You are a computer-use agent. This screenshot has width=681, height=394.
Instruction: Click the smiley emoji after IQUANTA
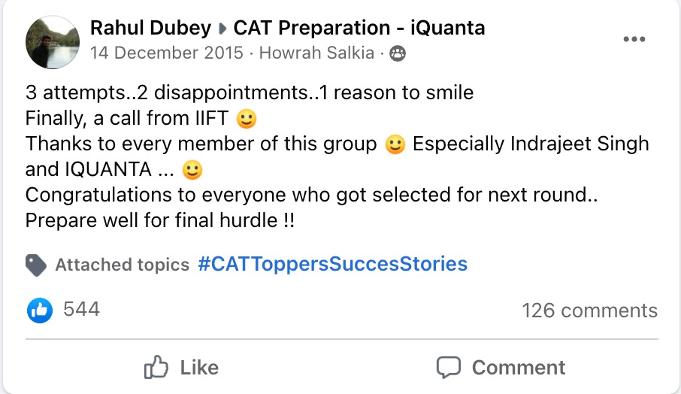pos(192,170)
